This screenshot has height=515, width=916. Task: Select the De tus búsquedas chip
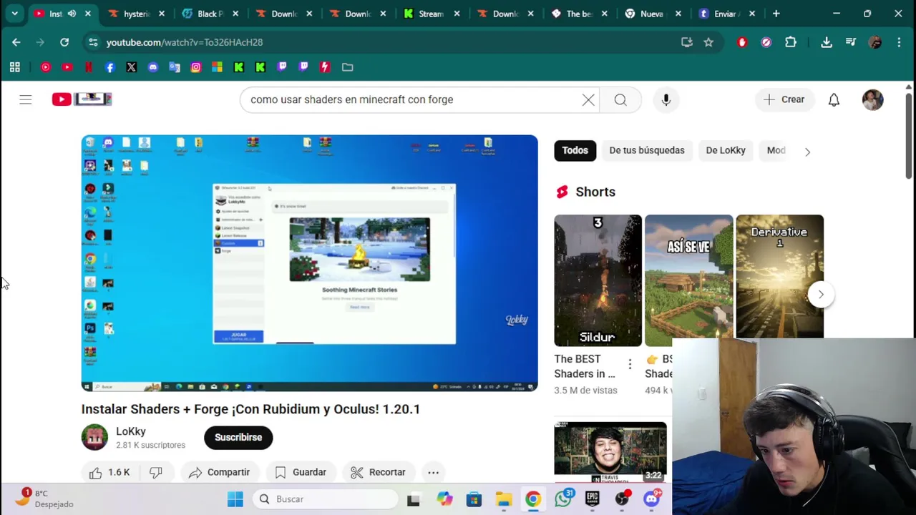[x=647, y=150]
